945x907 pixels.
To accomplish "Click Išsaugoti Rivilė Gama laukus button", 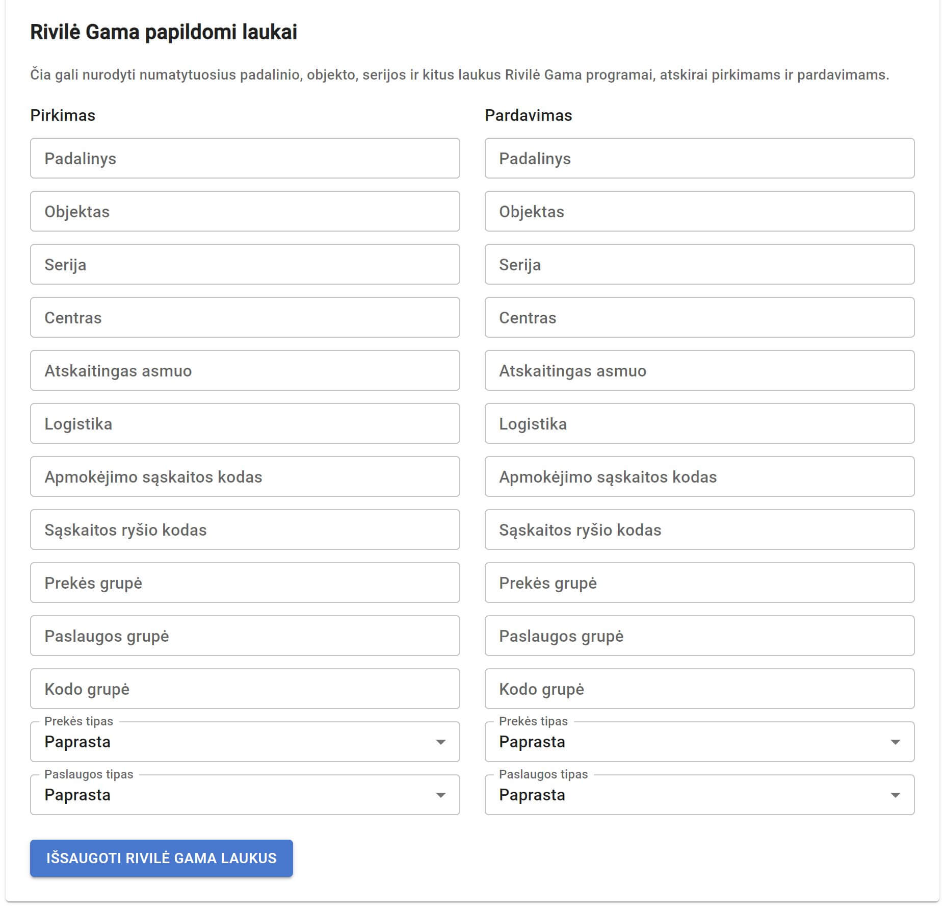I will [161, 858].
